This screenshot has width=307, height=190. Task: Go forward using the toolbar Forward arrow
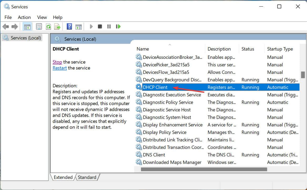click(15, 27)
